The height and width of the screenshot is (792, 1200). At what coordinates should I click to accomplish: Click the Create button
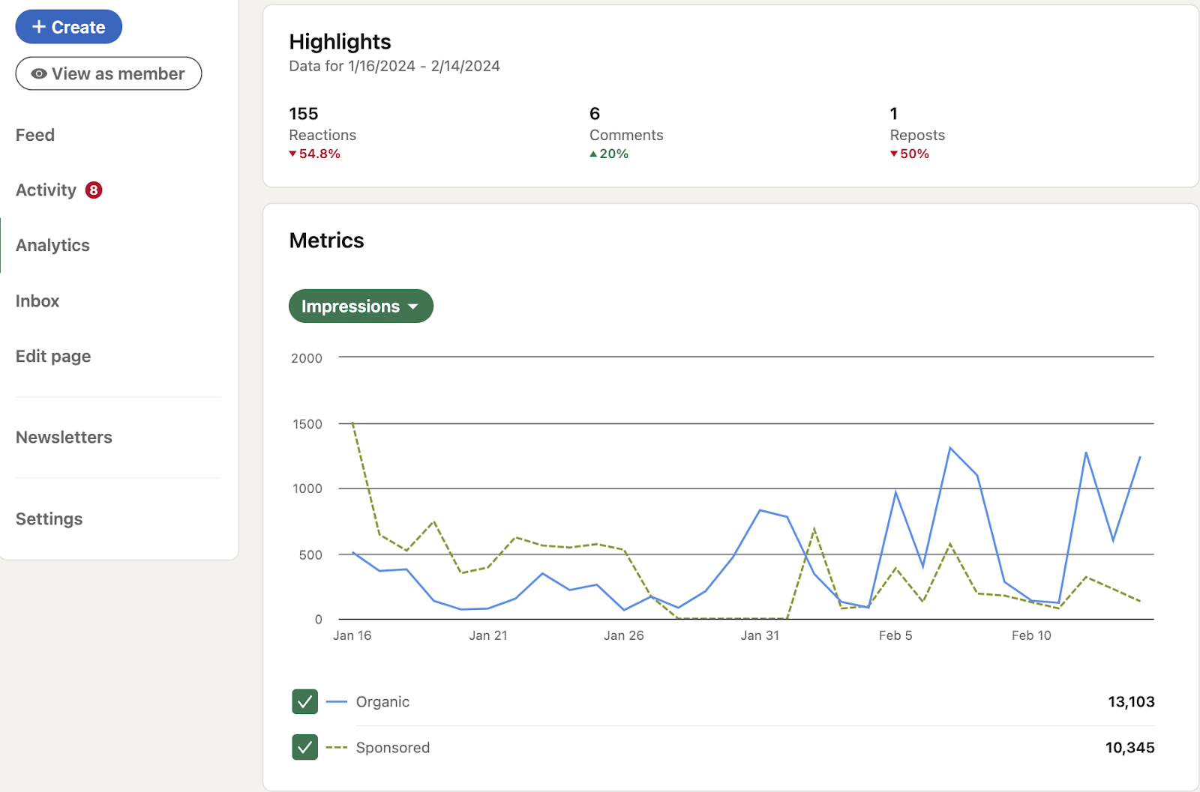68,26
